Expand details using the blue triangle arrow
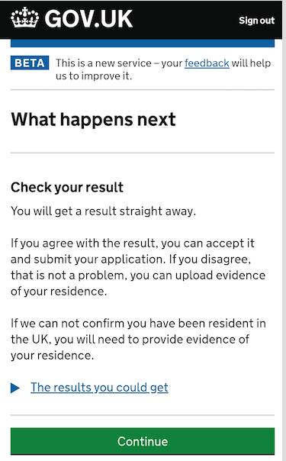Viewport: 286px width, 461px height. [x=15, y=388]
